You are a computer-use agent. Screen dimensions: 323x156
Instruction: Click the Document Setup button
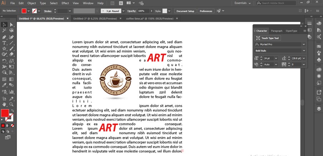click(185, 11)
